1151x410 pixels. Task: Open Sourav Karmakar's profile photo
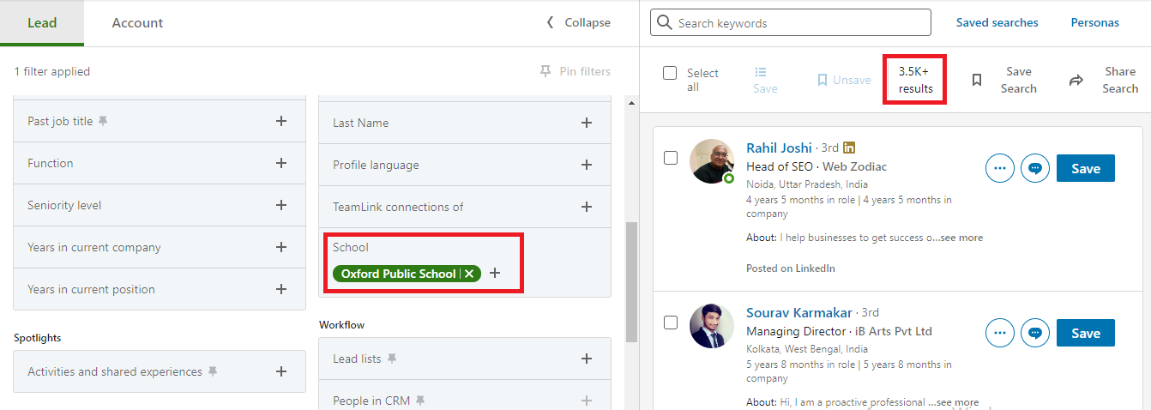[712, 326]
